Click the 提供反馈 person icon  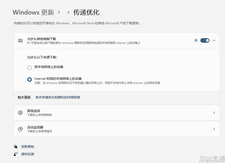point(16,154)
